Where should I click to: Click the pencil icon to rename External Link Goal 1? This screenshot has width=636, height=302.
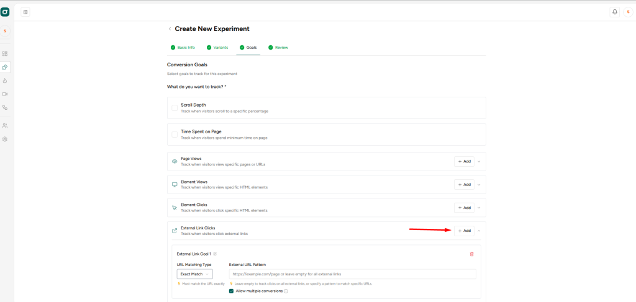click(216, 254)
